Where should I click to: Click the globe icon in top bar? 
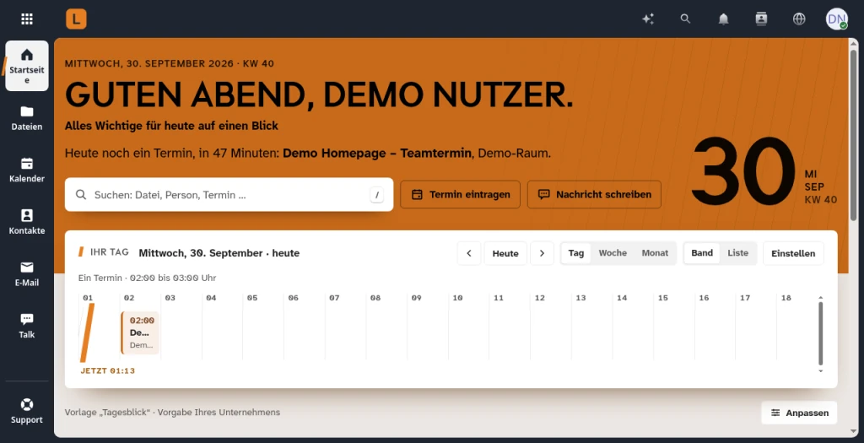799,19
